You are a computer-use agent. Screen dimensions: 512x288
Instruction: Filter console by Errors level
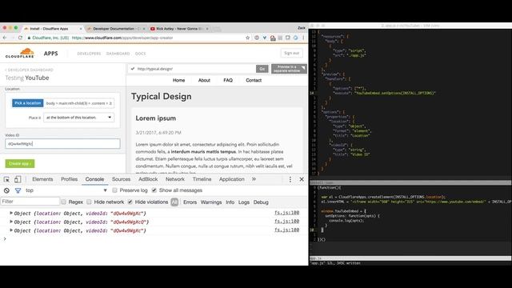[x=190, y=202]
